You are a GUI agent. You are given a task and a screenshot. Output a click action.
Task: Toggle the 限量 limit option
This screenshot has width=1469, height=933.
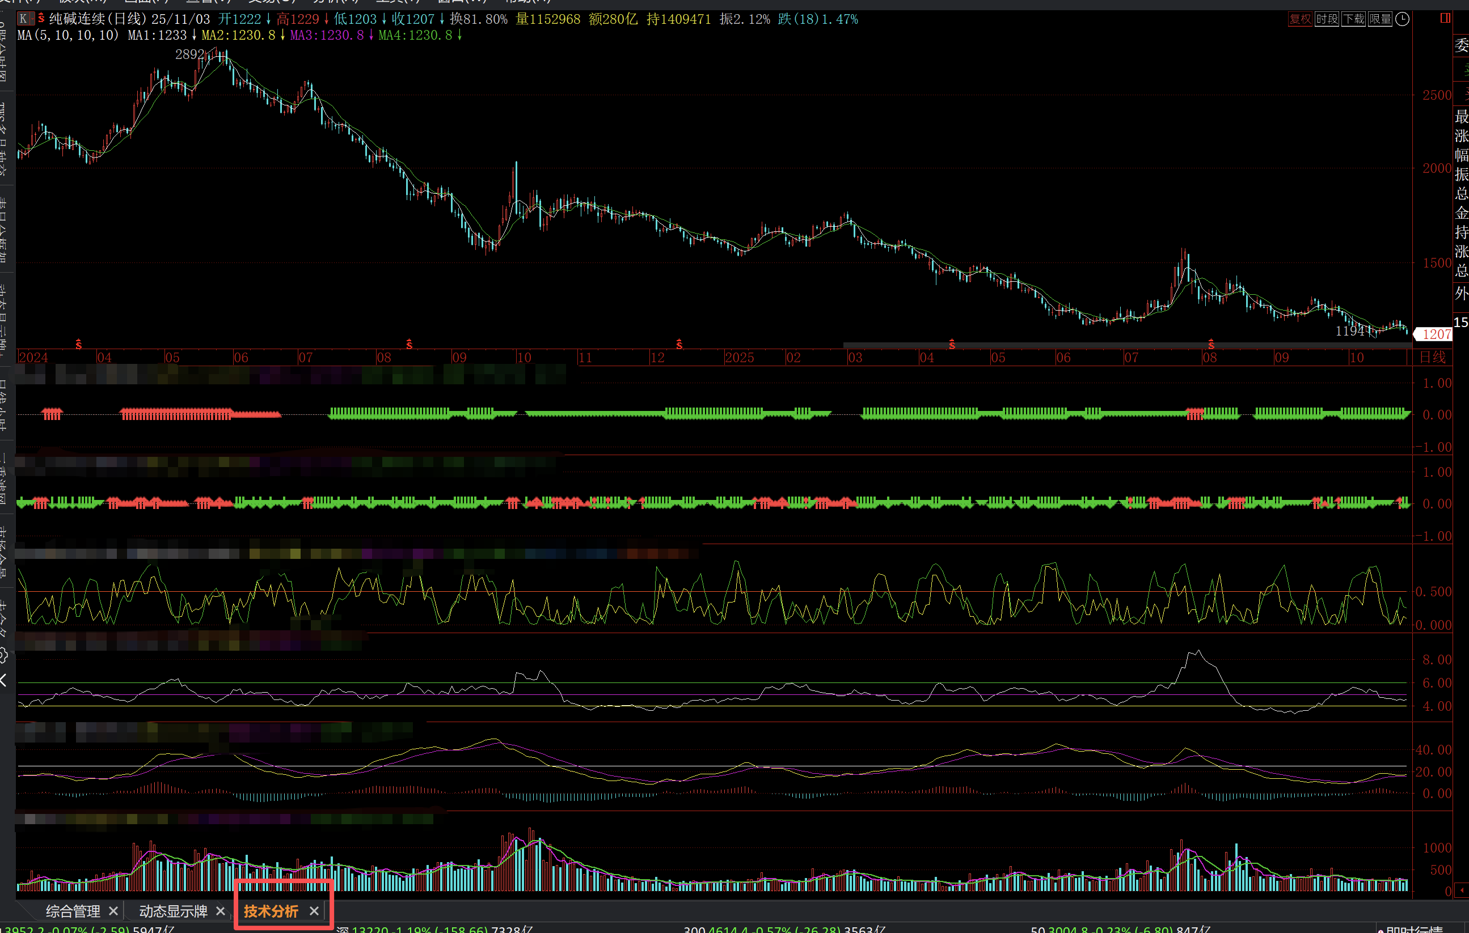1381,19
